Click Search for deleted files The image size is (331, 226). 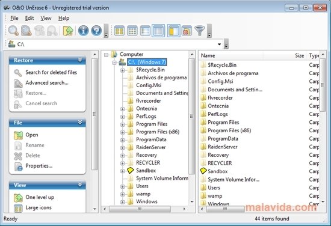51,73
